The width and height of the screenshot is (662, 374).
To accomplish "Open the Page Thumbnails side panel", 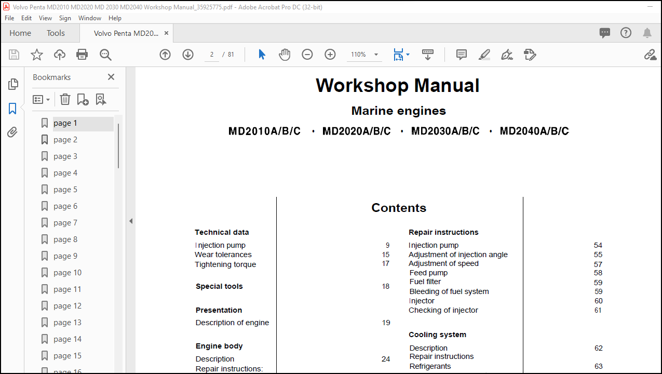I will click(13, 84).
